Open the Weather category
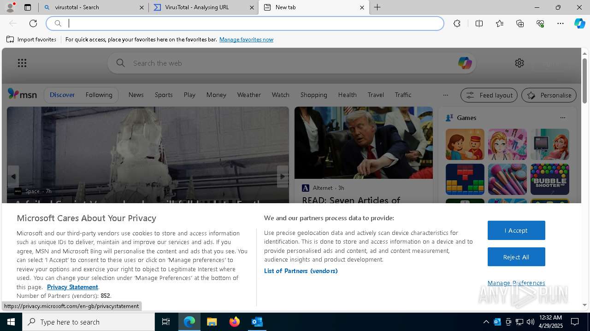 249,95
